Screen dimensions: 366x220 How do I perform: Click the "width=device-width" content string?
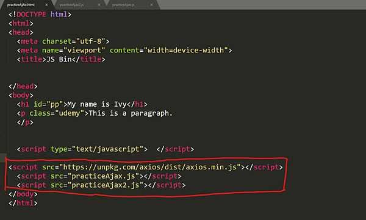pos(186,50)
